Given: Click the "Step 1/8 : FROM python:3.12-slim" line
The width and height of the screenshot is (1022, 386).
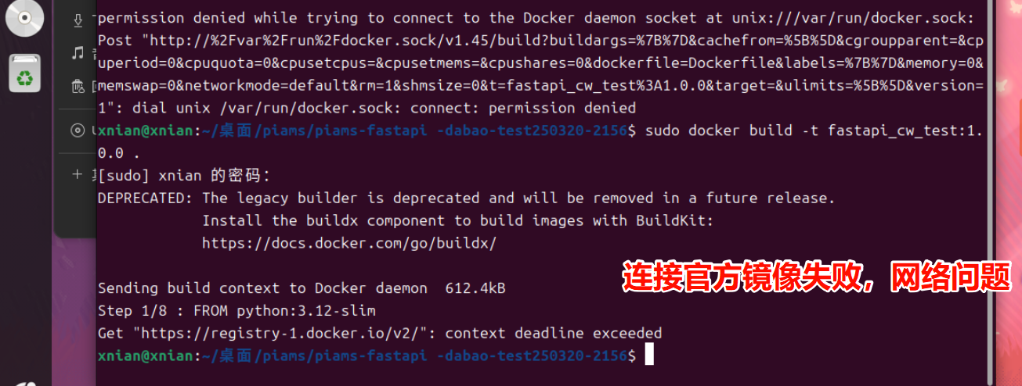Looking at the screenshot, I should tap(237, 311).
